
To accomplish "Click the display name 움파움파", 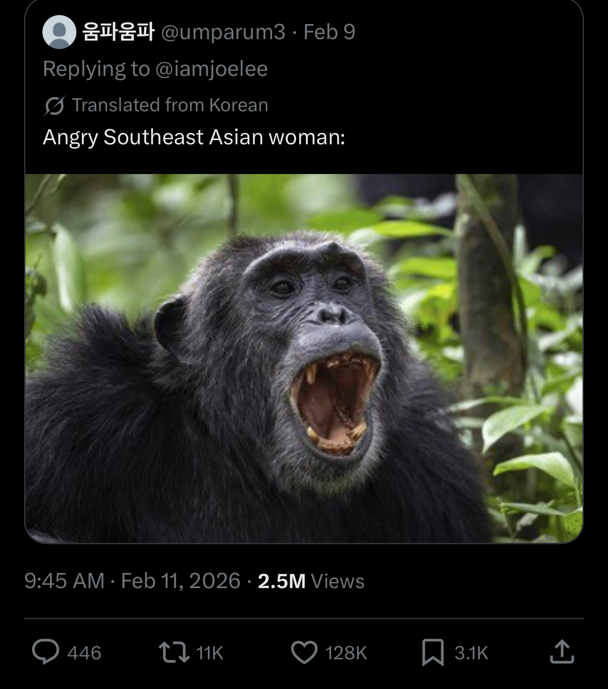I will (x=118, y=32).
